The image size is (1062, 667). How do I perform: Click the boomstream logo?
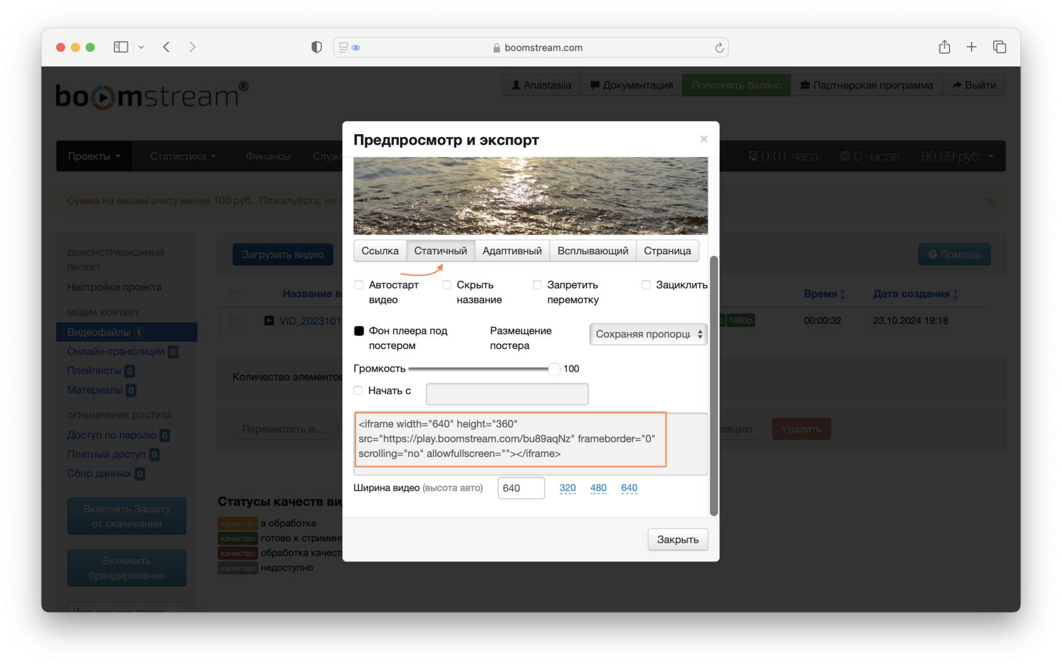click(152, 95)
